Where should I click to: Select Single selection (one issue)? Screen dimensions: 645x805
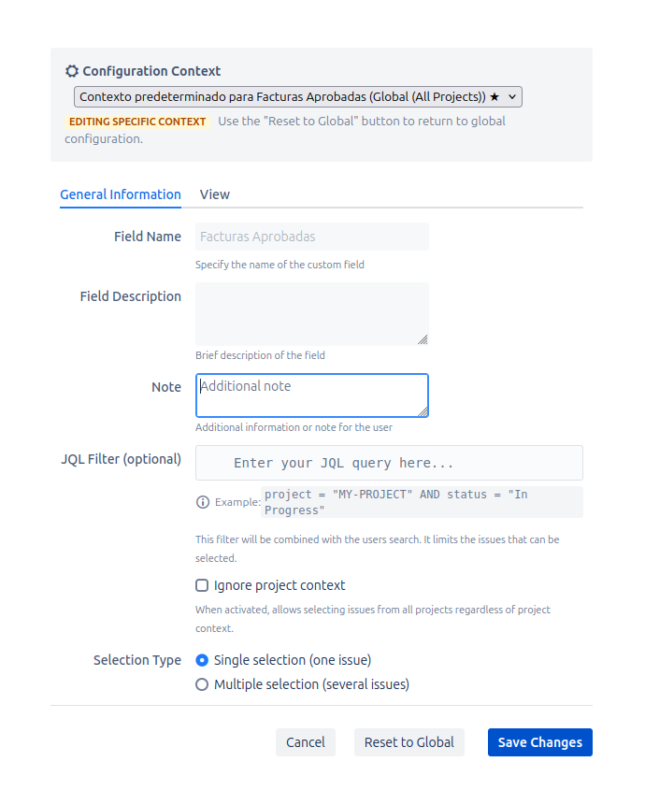202,660
